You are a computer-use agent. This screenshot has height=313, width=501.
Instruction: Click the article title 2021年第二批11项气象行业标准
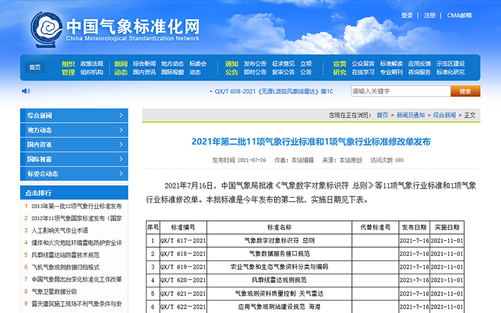pos(311,141)
